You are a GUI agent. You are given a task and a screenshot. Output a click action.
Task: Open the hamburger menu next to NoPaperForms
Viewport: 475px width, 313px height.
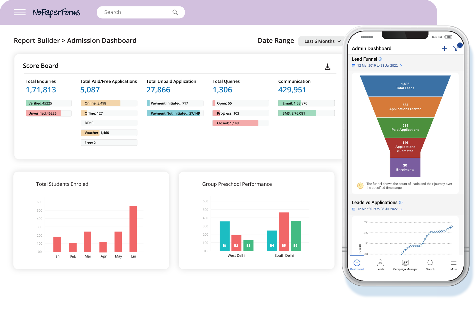[x=19, y=12]
